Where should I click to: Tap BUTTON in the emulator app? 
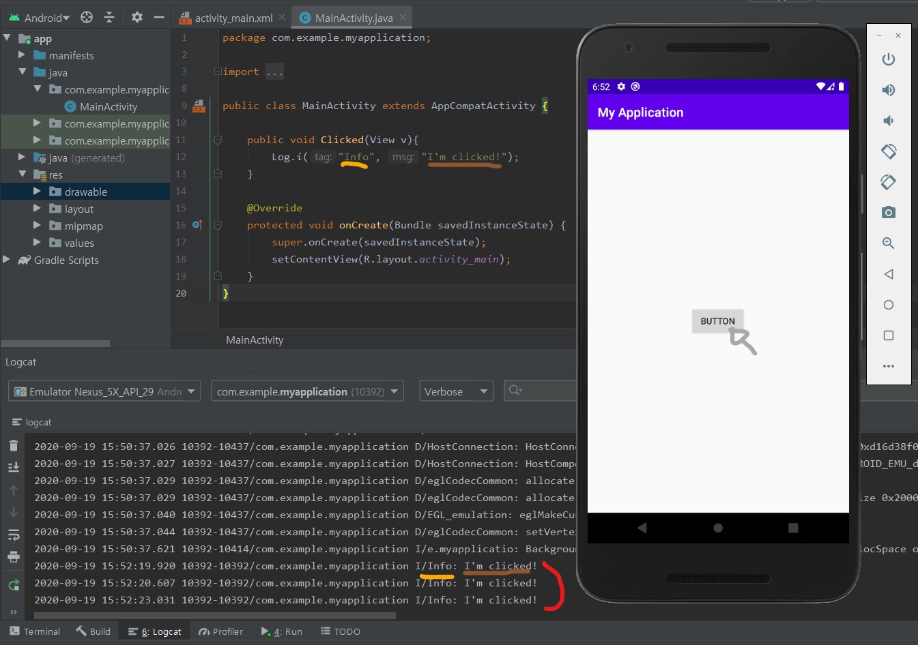pos(717,321)
